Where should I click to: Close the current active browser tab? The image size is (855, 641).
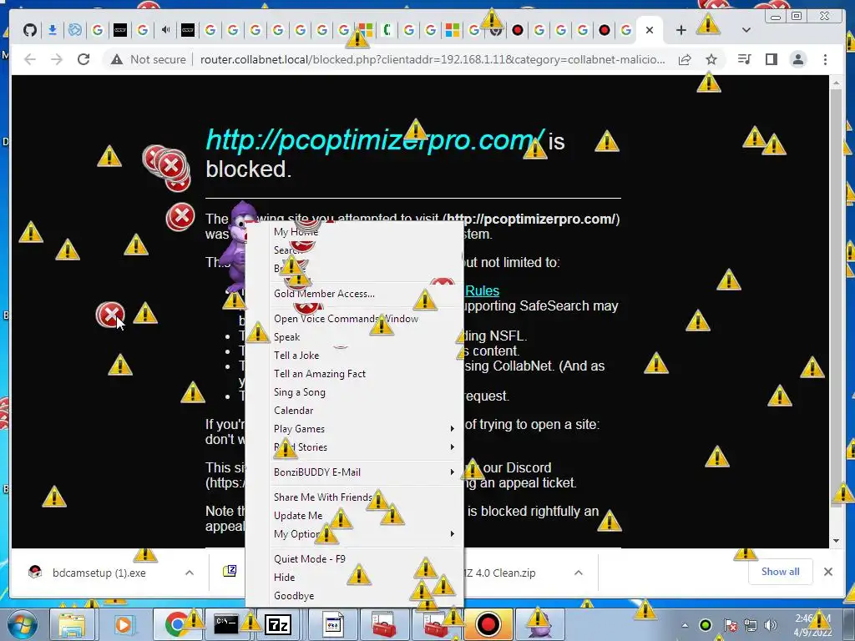pyautogui.click(x=650, y=31)
